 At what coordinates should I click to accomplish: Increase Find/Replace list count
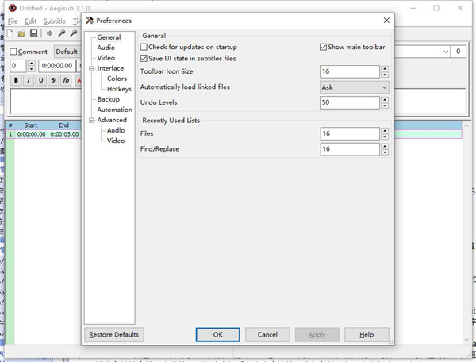pyautogui.click(x=385, y=146)
